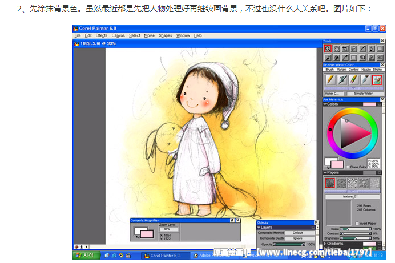This screenshot has width=395, height=263.
Task: Collapse the Layers section in Objects
Action: [x=259, y=228]
